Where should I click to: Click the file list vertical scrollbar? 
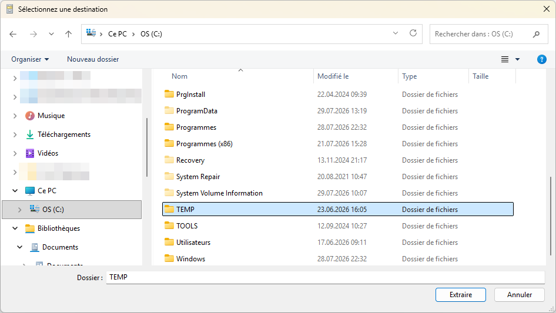pyautogui.click(x=551, y=216)
